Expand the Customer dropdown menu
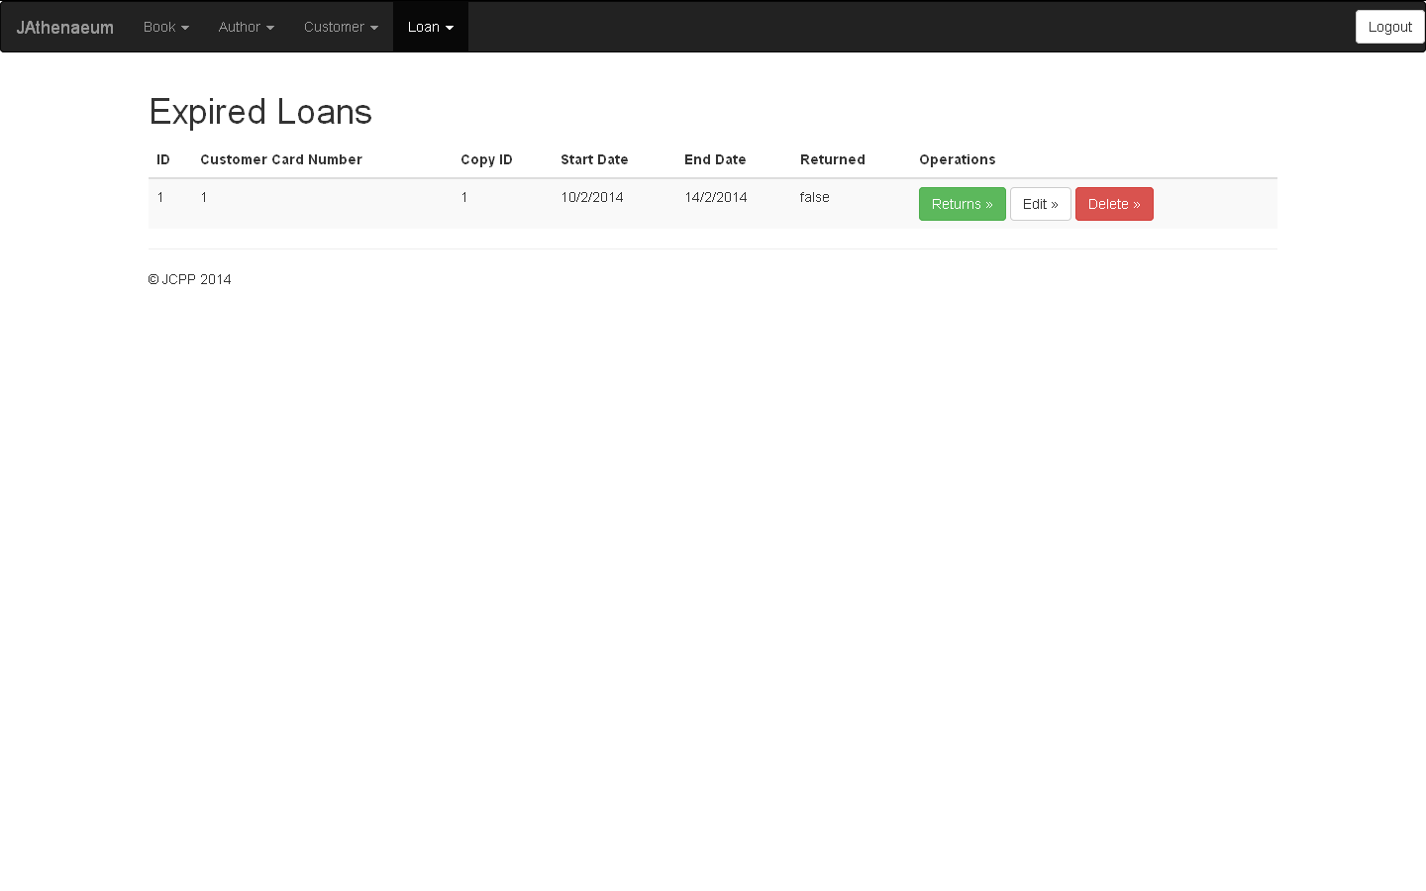This screenshot has height=891, width=1426. [341, 27]
